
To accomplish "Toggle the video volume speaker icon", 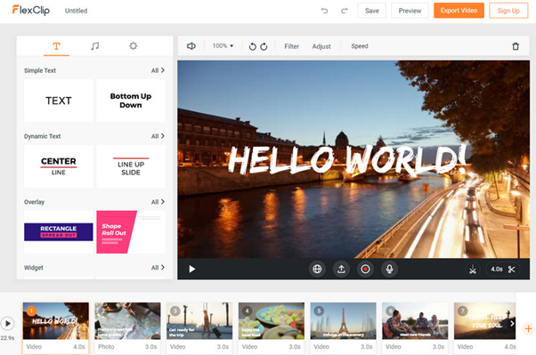I will coord(191,45).
